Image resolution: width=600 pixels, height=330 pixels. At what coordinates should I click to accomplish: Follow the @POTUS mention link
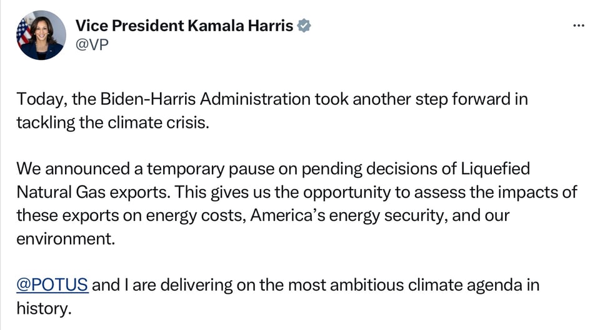52,286
